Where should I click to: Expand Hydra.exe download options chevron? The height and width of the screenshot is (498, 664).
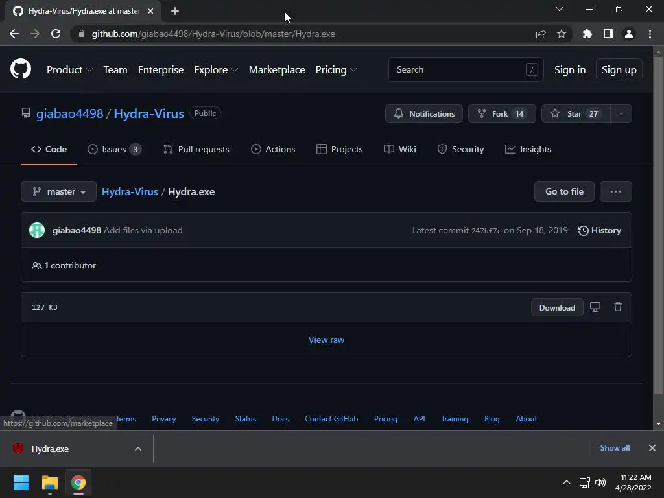click(x=138, y=449)
